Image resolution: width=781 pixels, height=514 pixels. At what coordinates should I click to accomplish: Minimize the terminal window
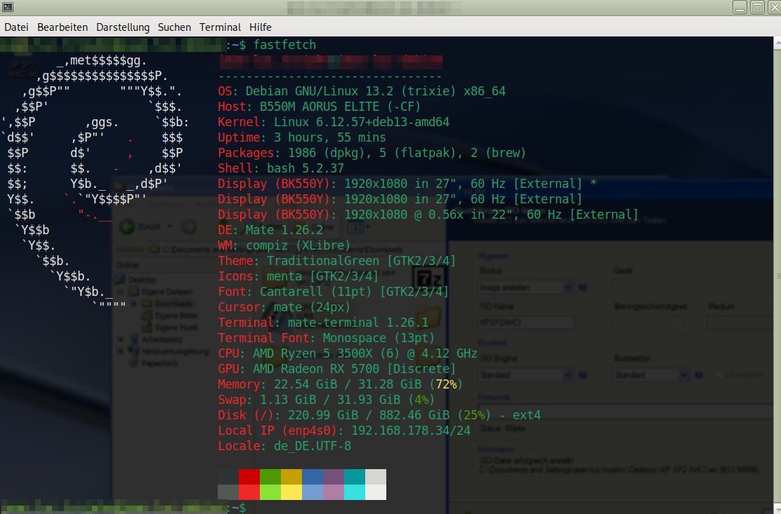tap(740, 8)
